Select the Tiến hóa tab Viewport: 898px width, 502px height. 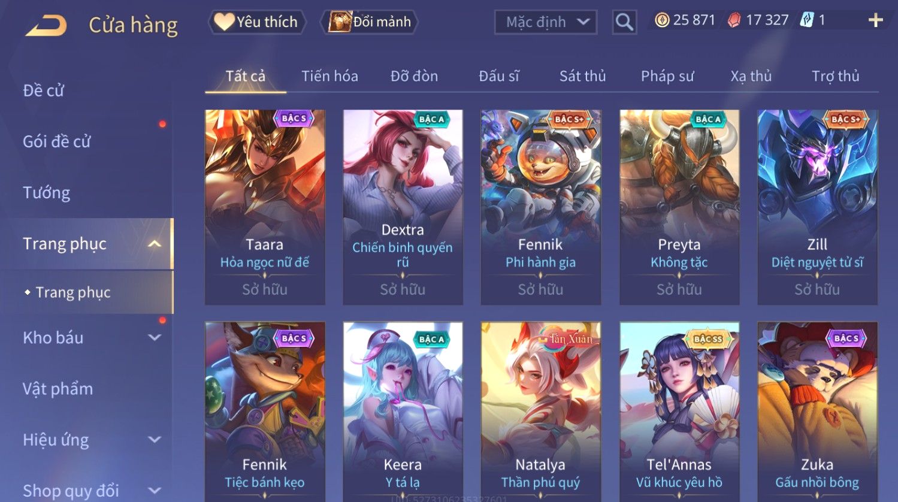(329, 76)
